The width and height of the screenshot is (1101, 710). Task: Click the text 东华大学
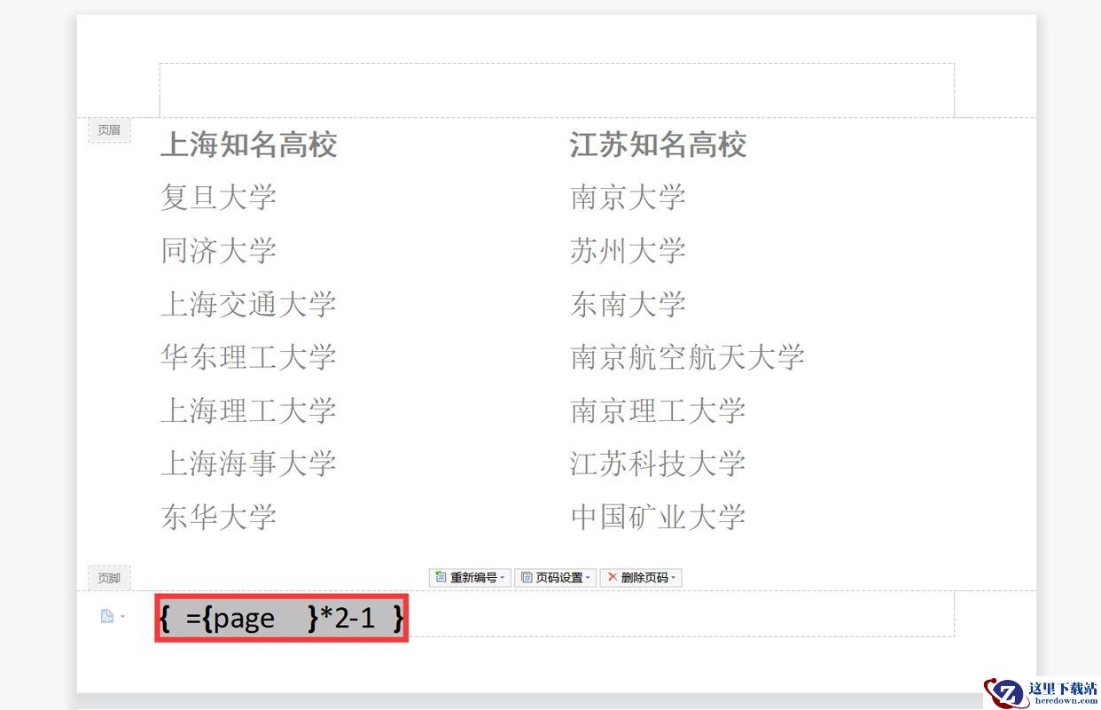point(218,517)
